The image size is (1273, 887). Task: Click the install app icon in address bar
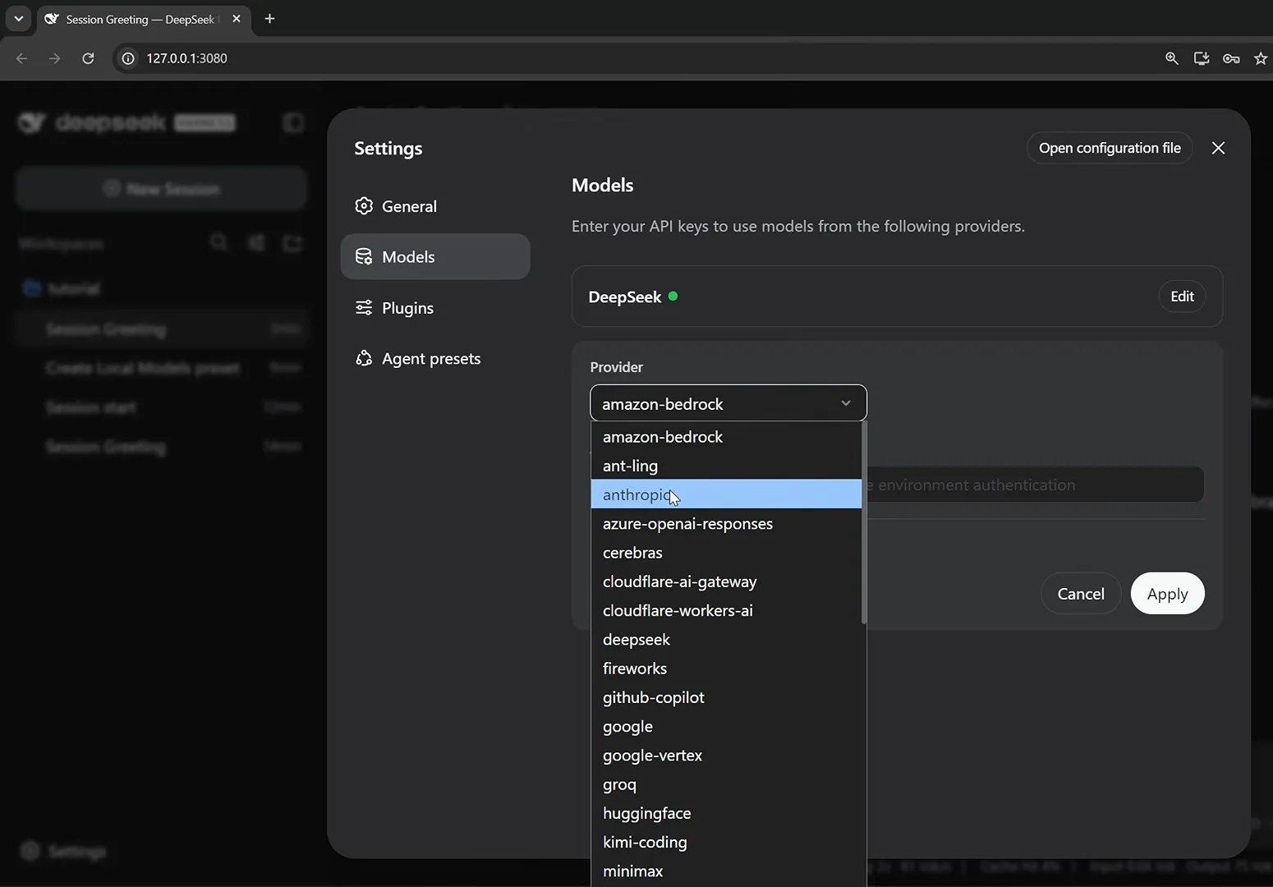(1202, 58)
